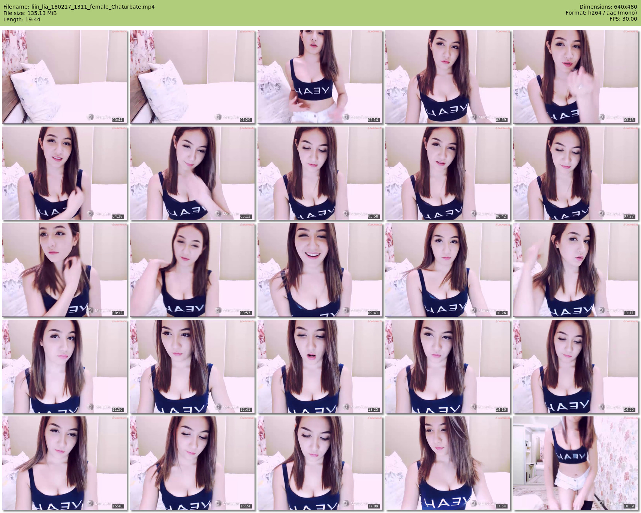641x513 pixels.
Task: Click the thumbnail timestamped 16:24
Action: 192,463
